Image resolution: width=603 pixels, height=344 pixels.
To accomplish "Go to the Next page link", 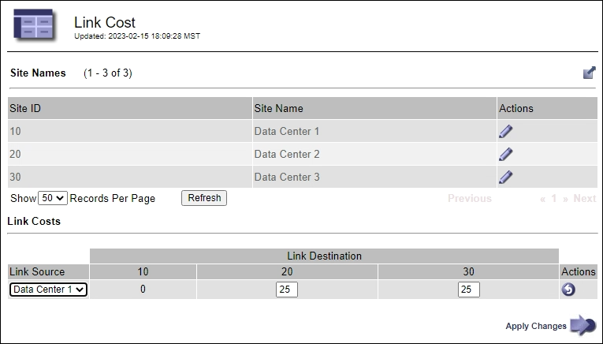I will tap(584, 199).
